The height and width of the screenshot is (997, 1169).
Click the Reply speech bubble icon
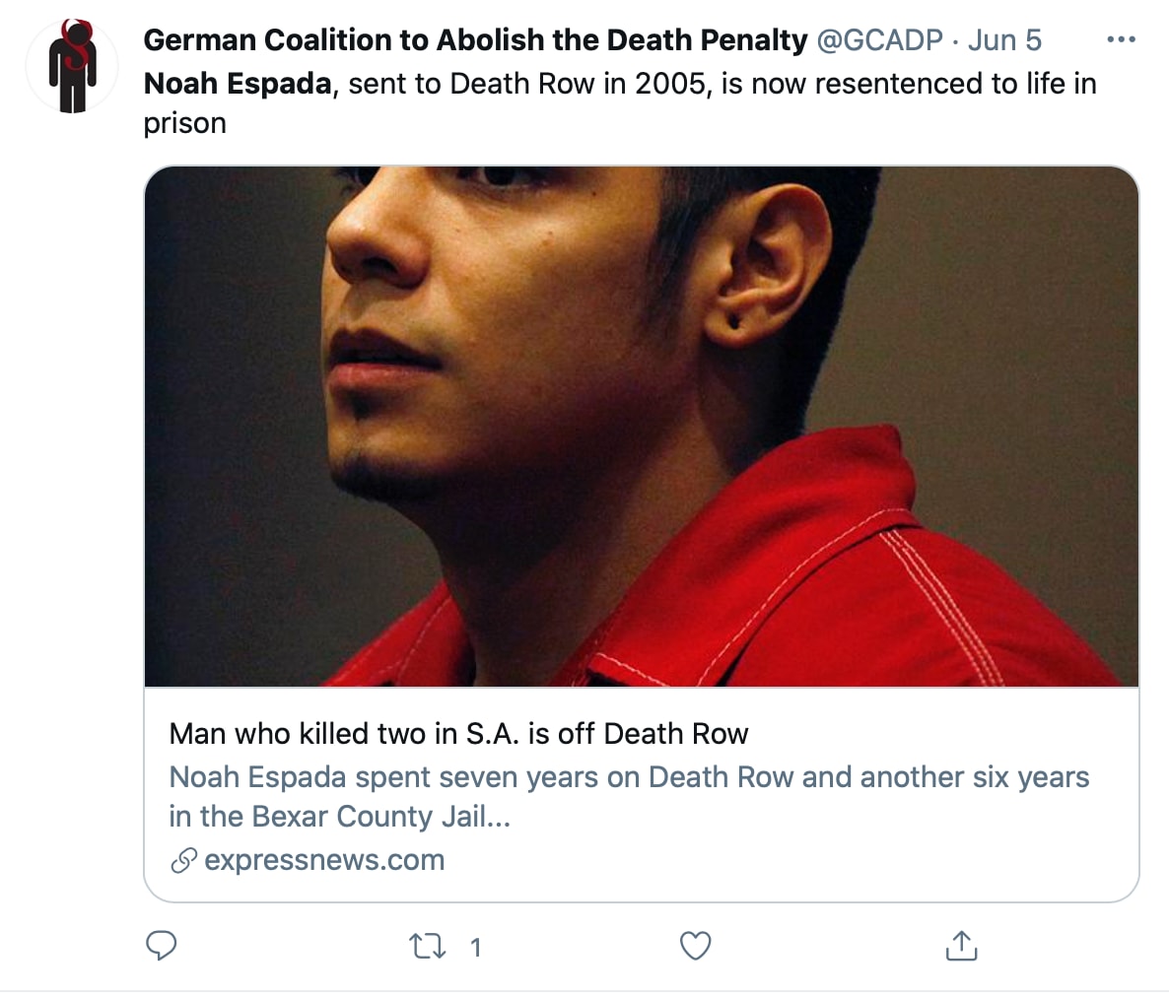161,946
